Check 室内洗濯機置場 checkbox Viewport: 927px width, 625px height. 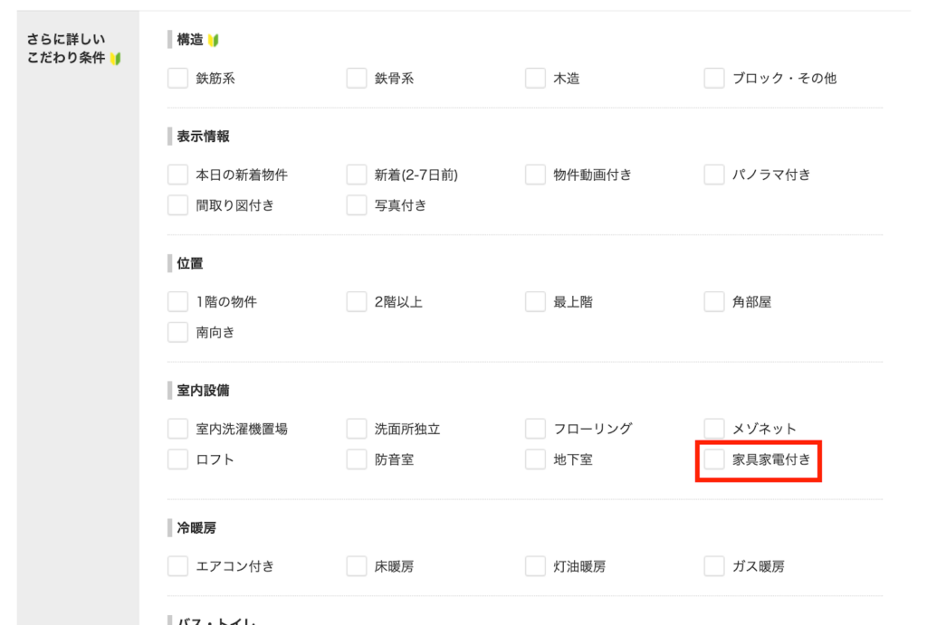tap(177, 429)
